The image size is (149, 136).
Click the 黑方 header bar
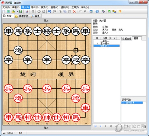[46, 21]
